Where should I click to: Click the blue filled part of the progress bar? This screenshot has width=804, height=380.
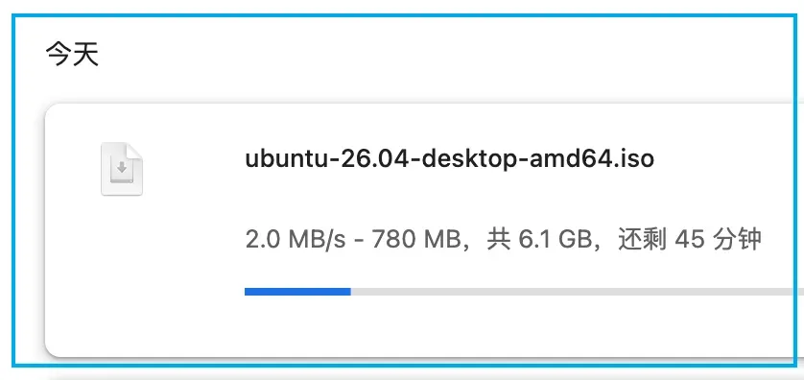point(297,292)
